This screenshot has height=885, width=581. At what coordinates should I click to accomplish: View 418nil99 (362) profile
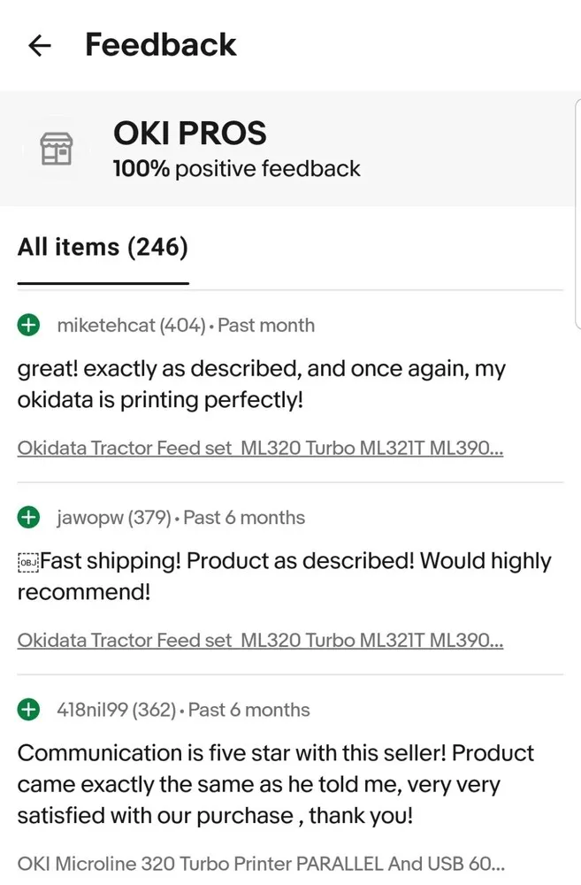[x=117, y=710]
